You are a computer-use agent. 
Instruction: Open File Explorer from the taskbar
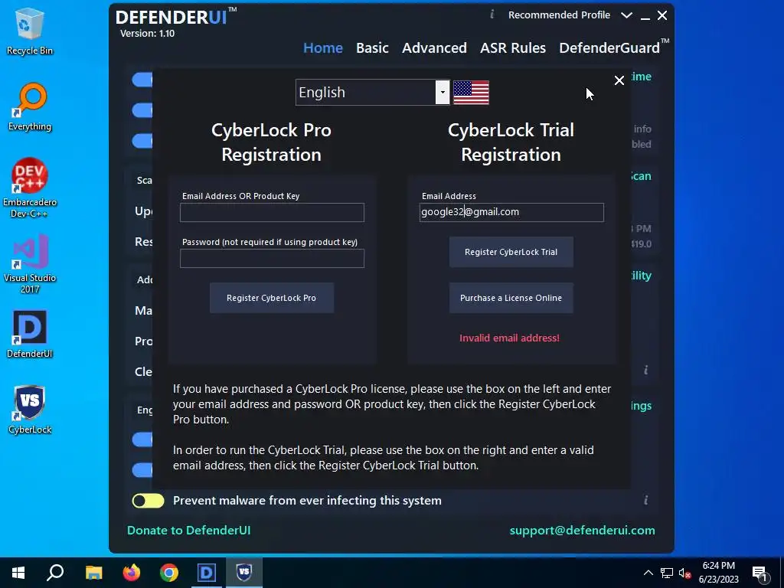click(93, 573)
